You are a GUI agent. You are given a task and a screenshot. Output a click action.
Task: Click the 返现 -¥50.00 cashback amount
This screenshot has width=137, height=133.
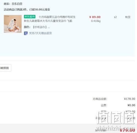pos(130,112)
